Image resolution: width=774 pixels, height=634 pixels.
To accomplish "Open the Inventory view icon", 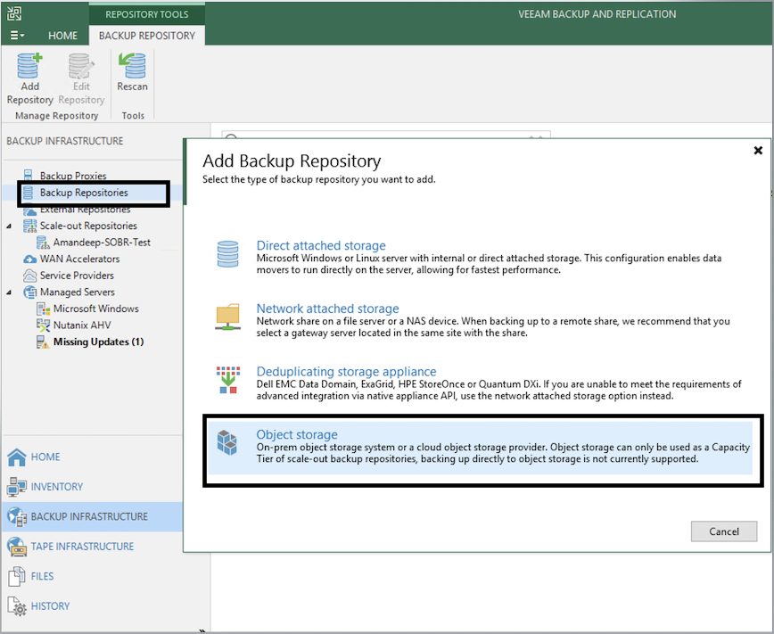I will click(x=17, y=487).
